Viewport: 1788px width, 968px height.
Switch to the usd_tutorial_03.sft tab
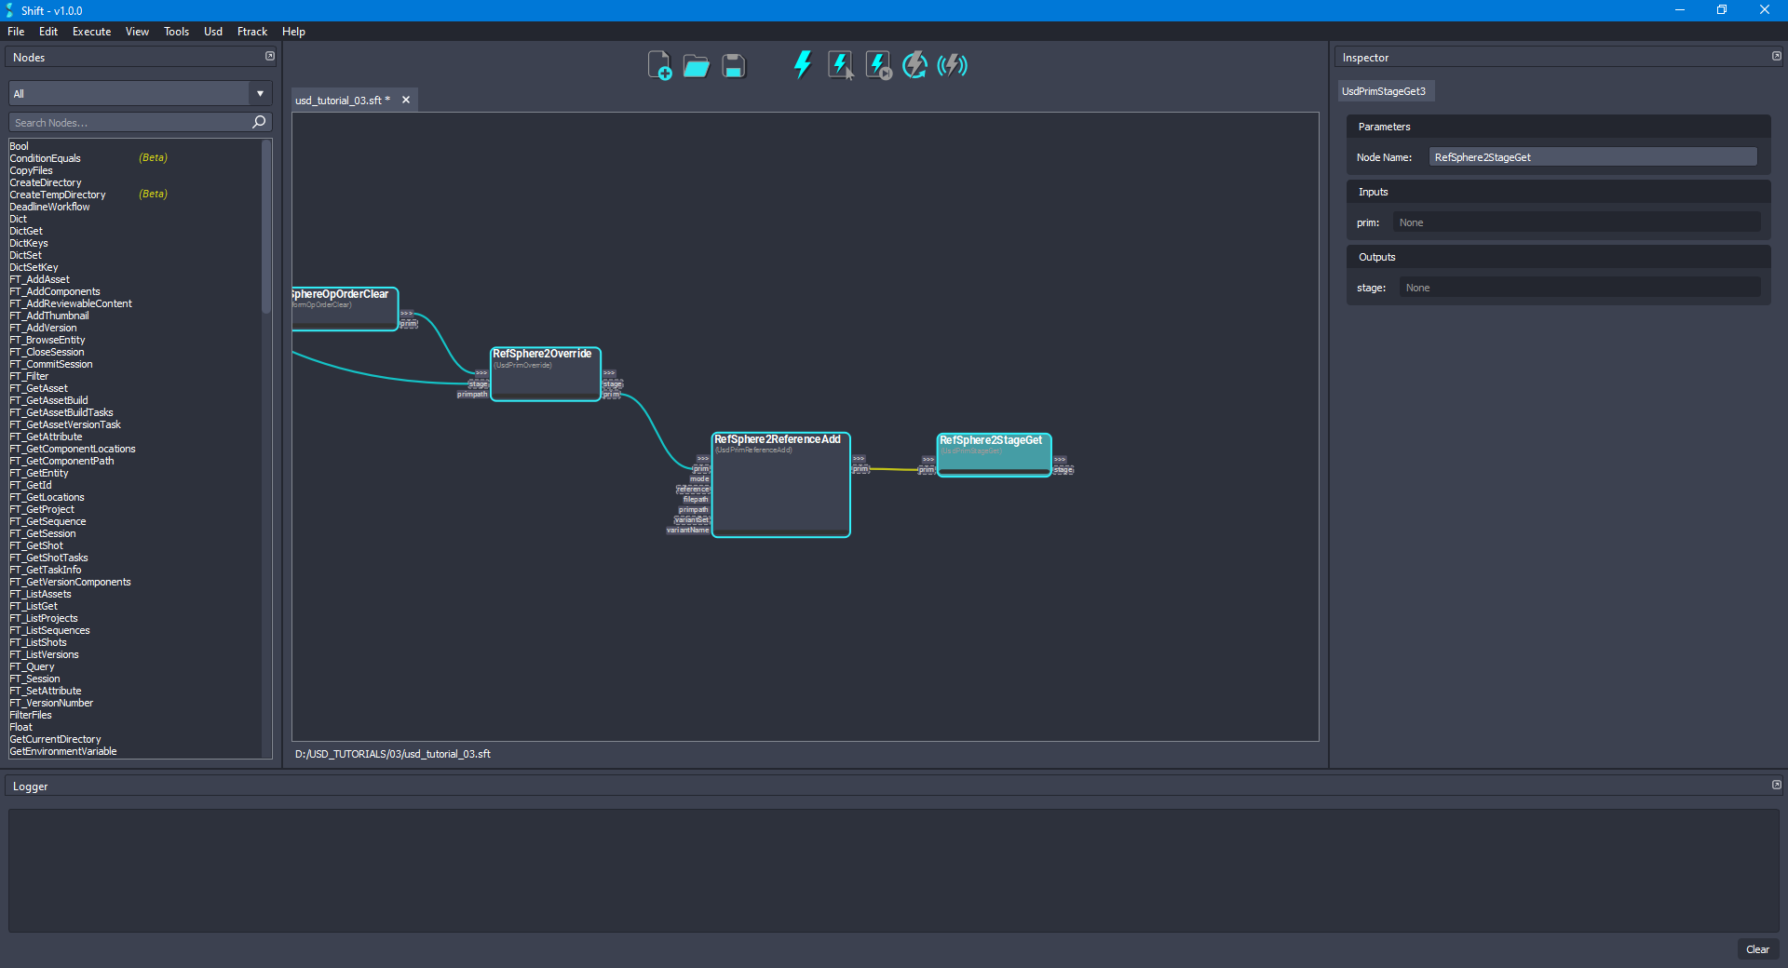pyautogui.click(x=340, y=100)
